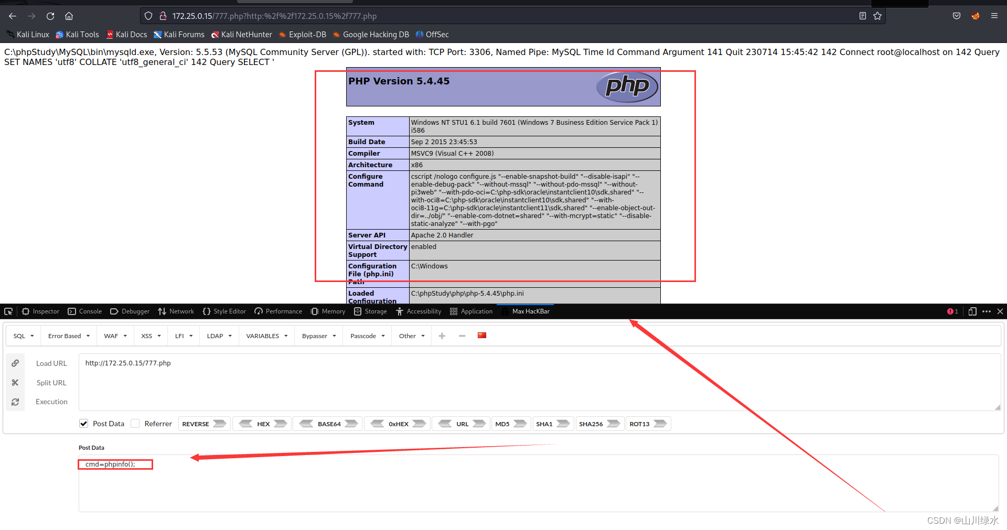The height and width of the screenshot is (530, 1007).
Task: Click the Split URL scissors icon
Action: click(x=15, y=383)
